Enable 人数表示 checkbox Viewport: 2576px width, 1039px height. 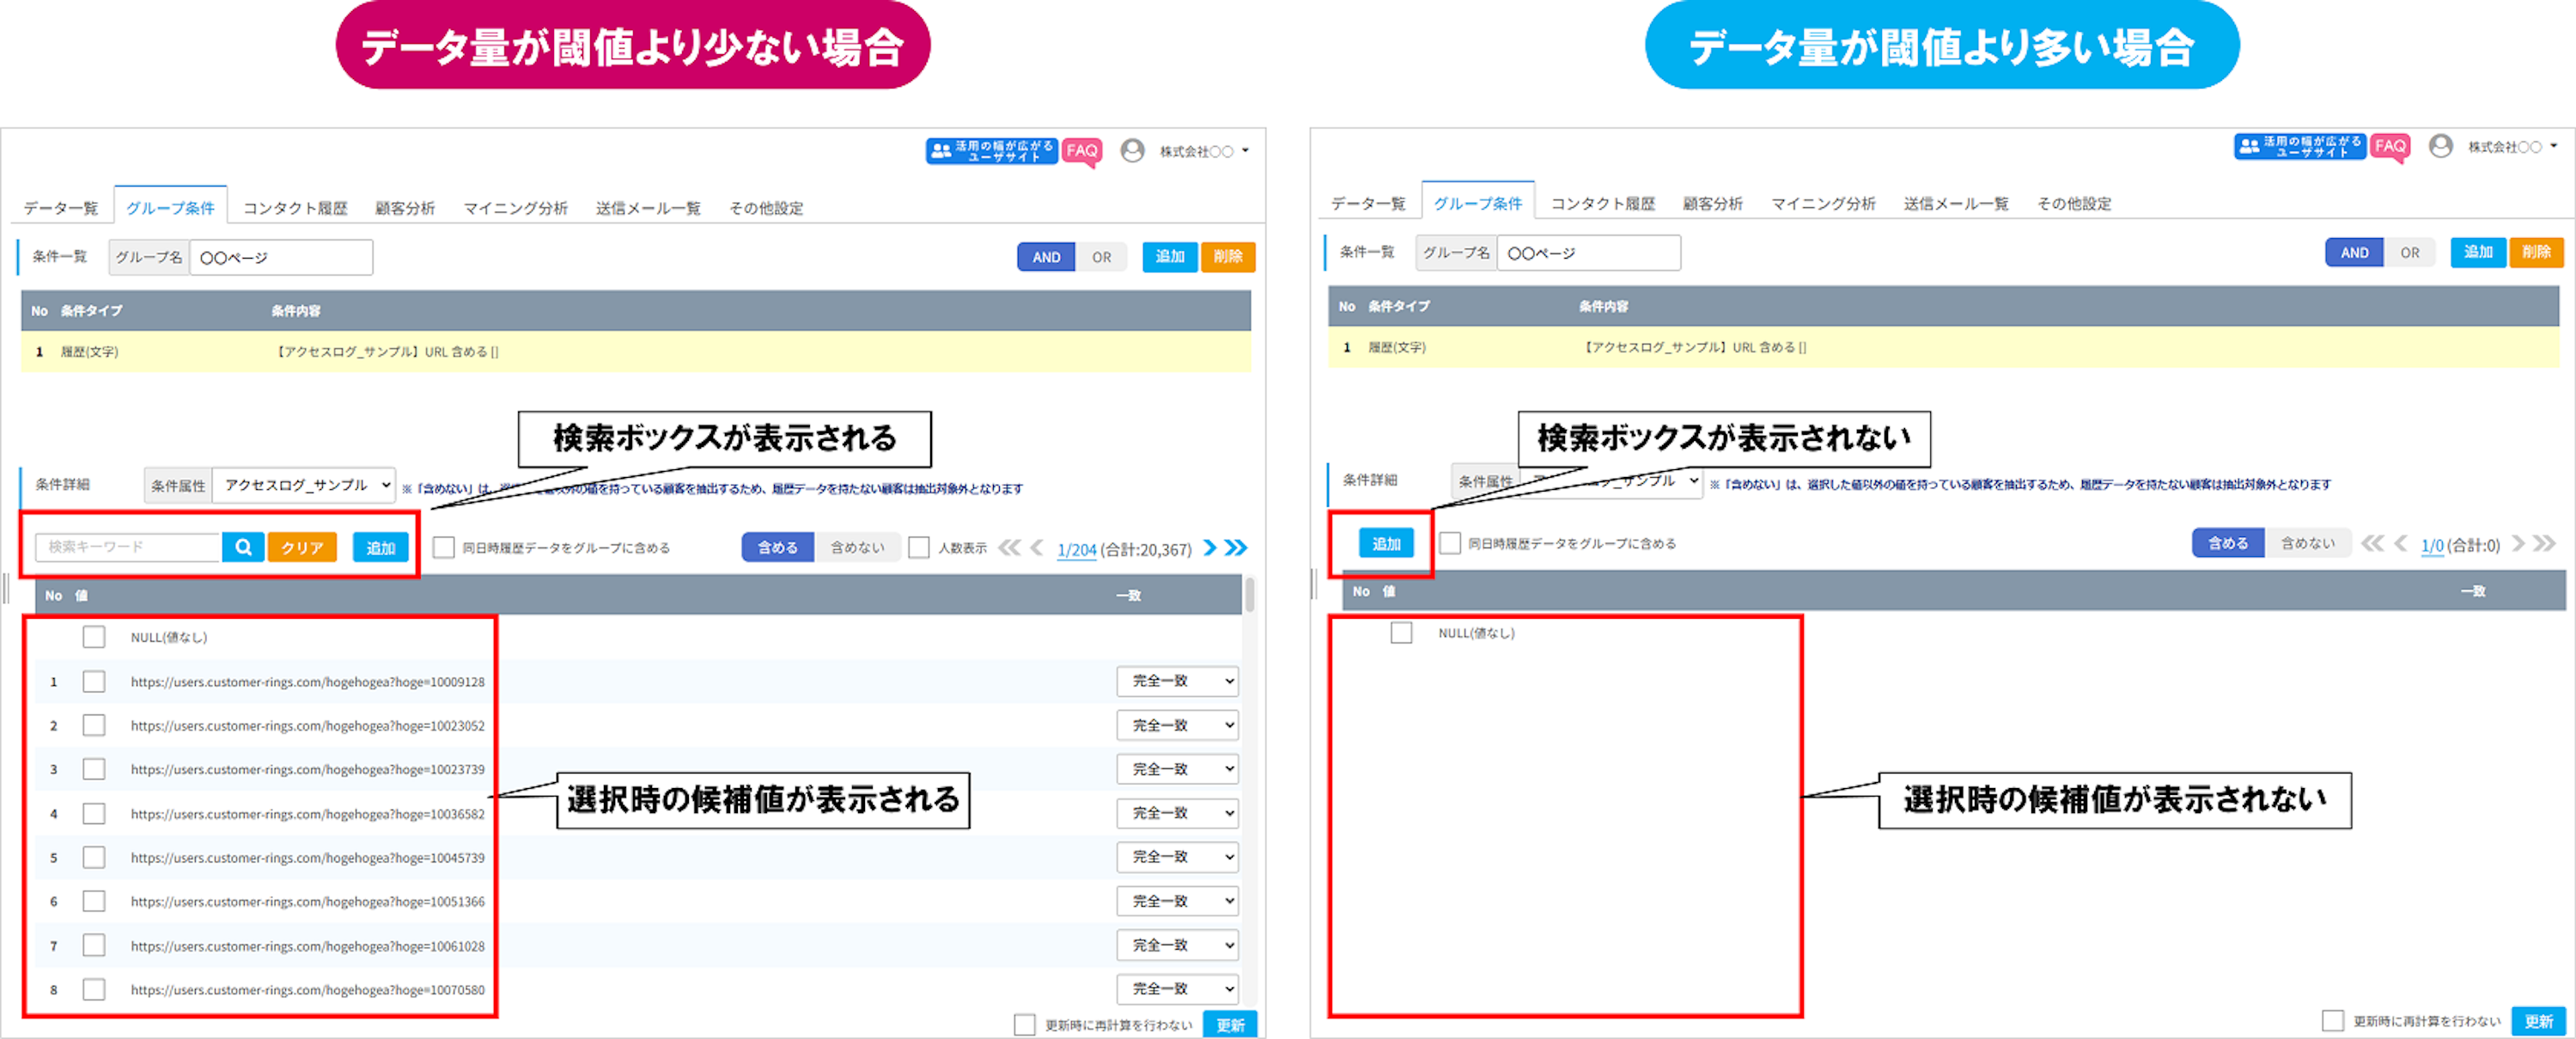(x=919, y=547)
